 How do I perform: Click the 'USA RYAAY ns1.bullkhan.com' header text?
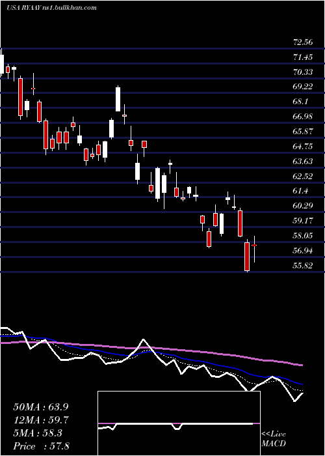(51, 8)
